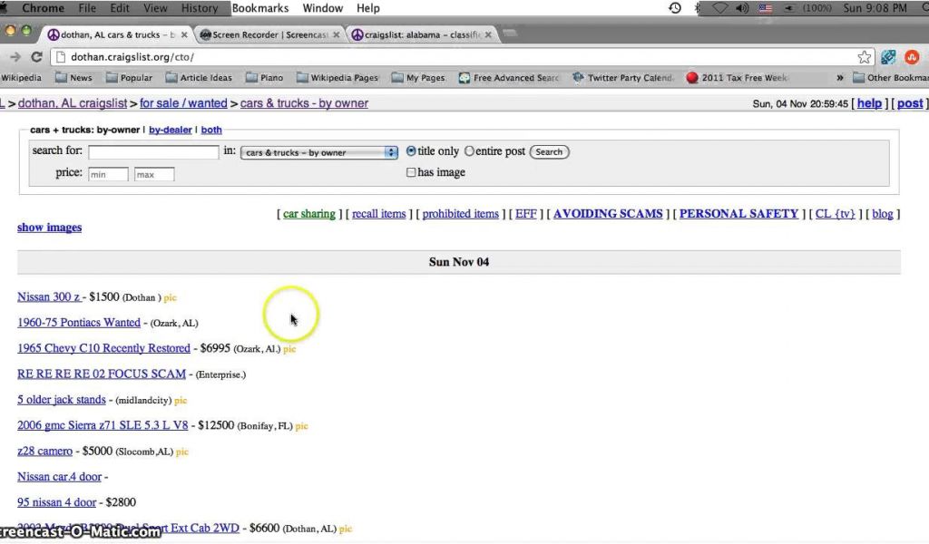Click the show images link
This screenshot has width=929, height=544.
[49, 228]
